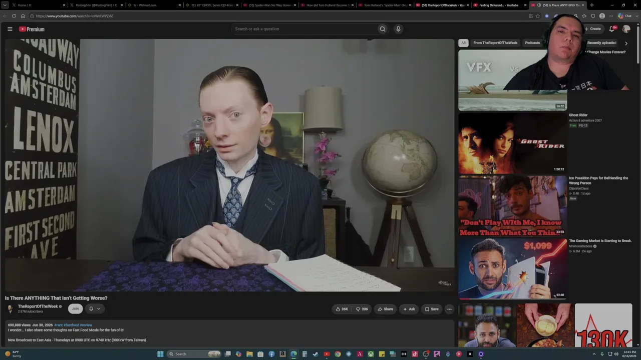641x360 pixels.
Task: Open Amazon app from the taskbar
Action: [x=282, y=354]
